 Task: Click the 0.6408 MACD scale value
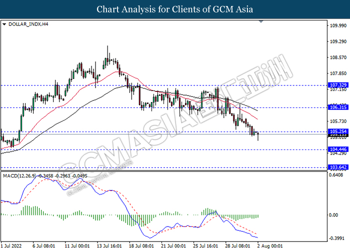click(336, 175)
